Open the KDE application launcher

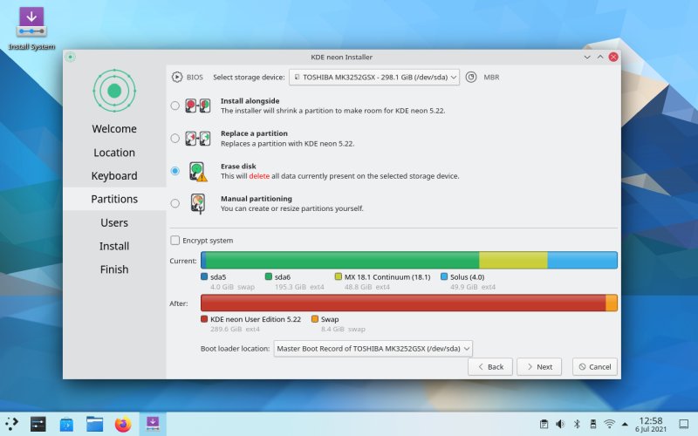(x=11, y=425)
